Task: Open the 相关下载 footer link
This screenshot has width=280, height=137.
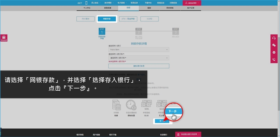Action: click(x=113, y=135)
